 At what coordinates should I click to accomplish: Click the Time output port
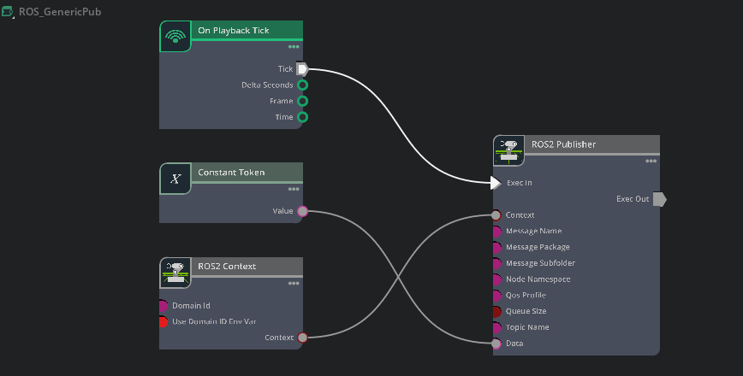pos(302,117)
